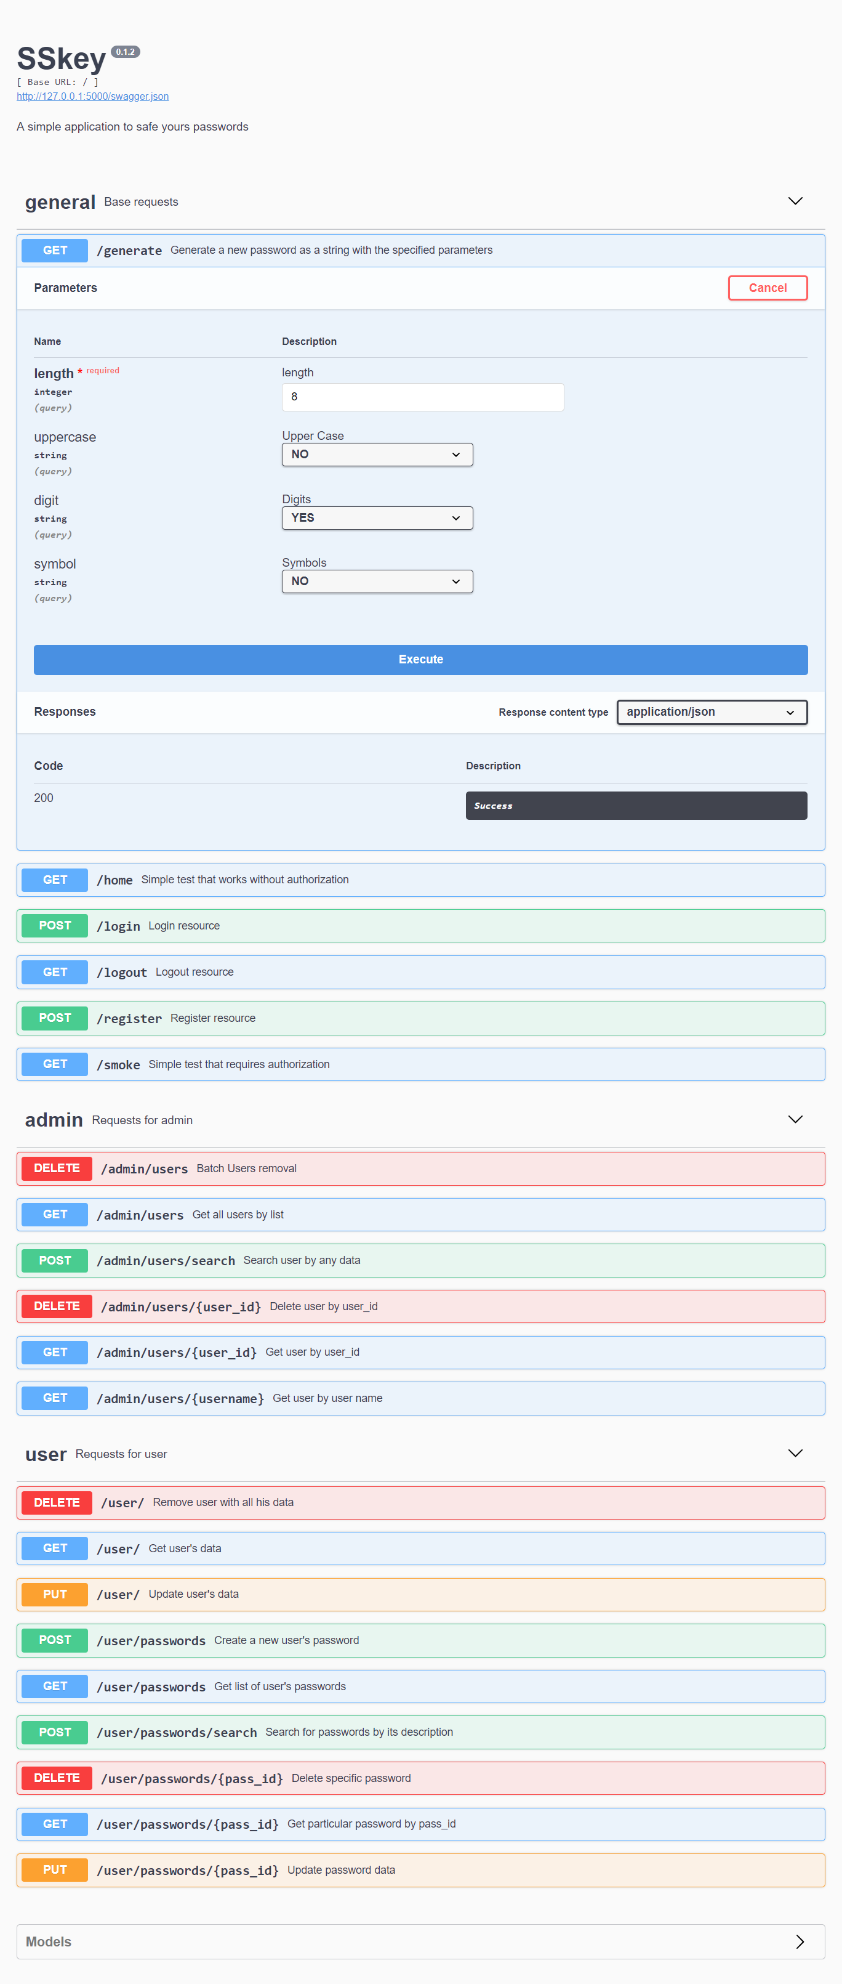Click the user tag heading
The image size is (842, 1984).
(x=46, y=1454)
